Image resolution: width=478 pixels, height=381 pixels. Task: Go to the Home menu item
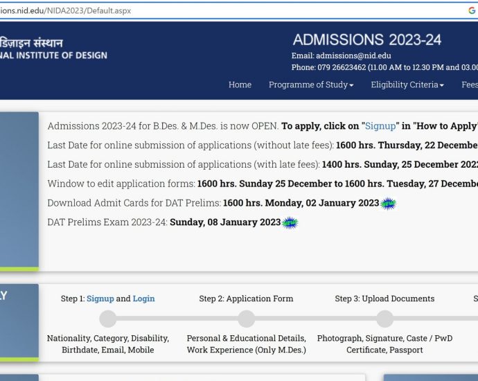point(240,85)
